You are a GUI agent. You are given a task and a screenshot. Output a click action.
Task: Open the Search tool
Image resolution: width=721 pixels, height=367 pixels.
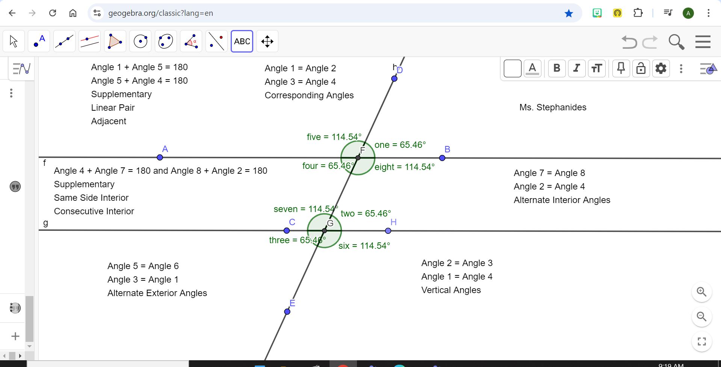[x=676, y=42]
